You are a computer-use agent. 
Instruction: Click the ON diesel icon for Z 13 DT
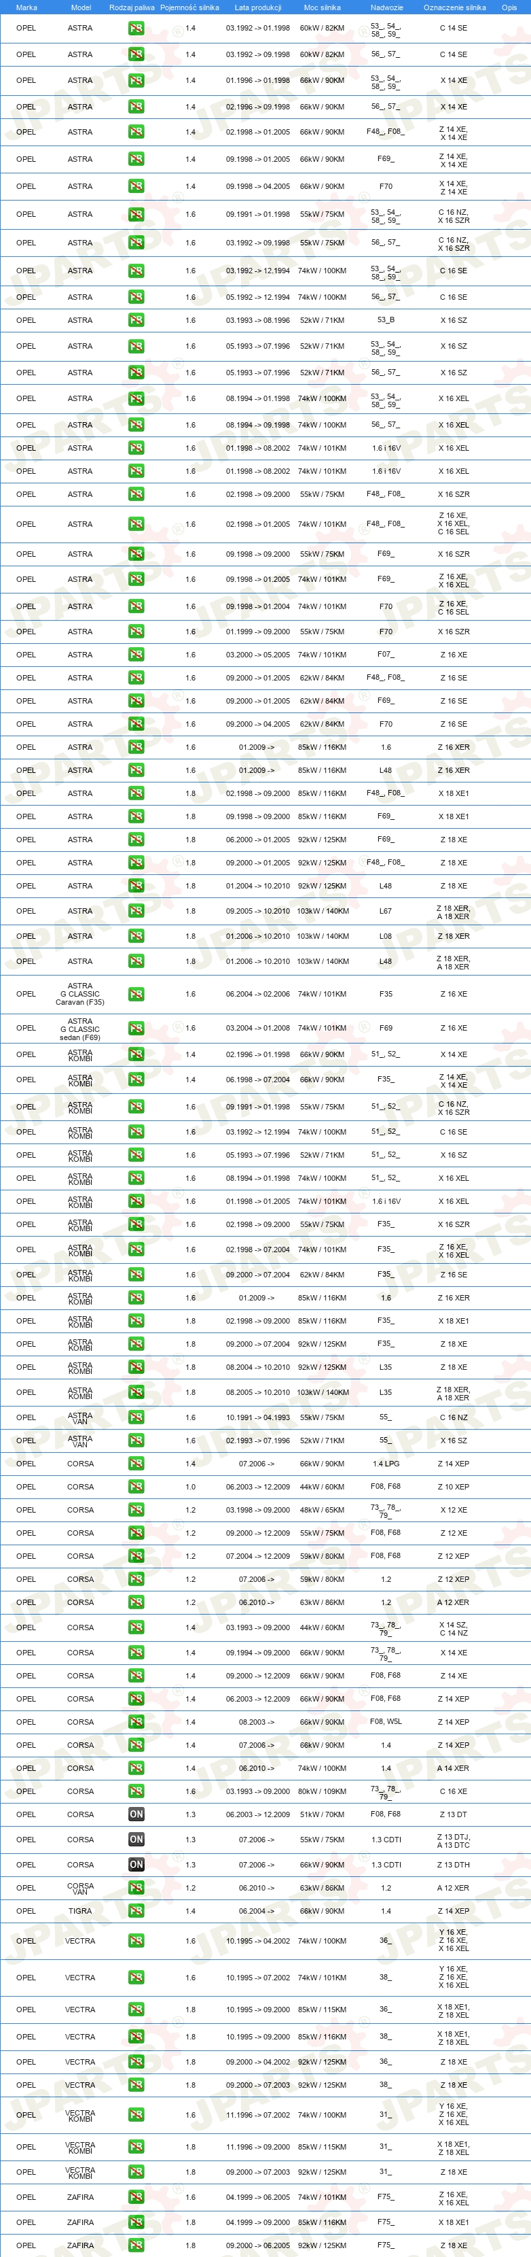coord(136,1814)
